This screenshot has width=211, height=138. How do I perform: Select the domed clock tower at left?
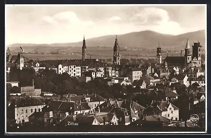(x=20, y=61)
